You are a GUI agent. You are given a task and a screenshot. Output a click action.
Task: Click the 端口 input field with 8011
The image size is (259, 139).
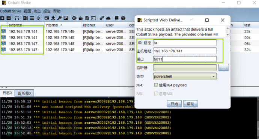pos(185,59)
